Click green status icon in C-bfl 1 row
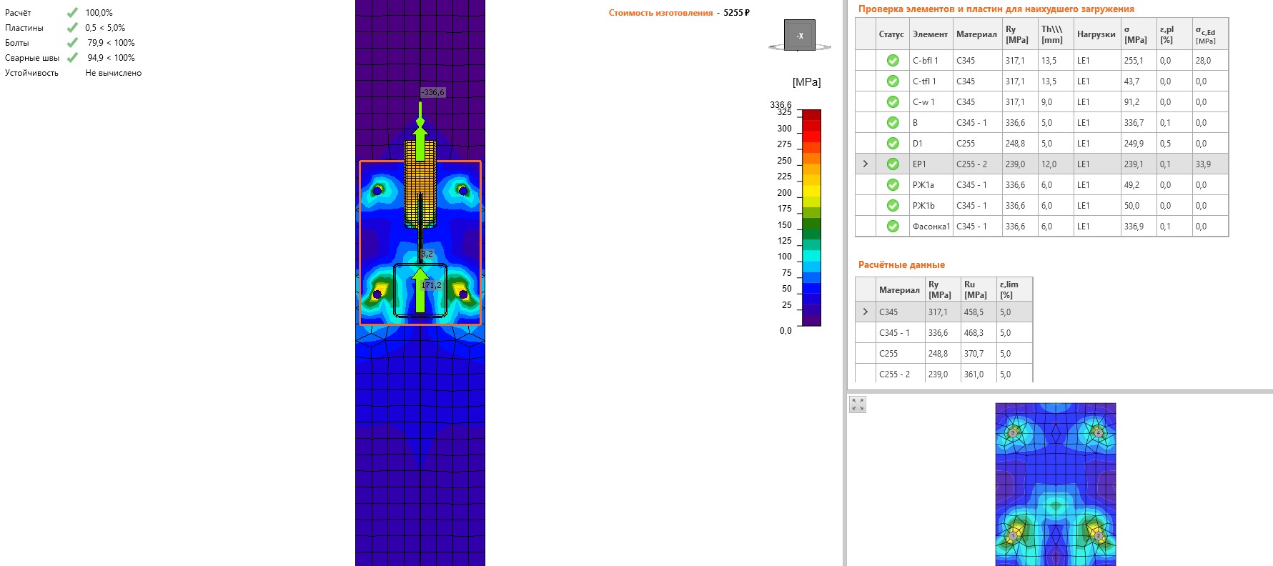 893,61
